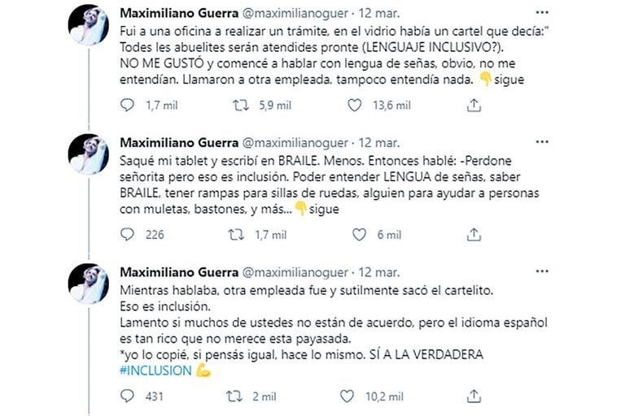The height and width of the screenshot is (416, 625).
Task: Open the more options menu of first tweet
Action: [542, 13]
